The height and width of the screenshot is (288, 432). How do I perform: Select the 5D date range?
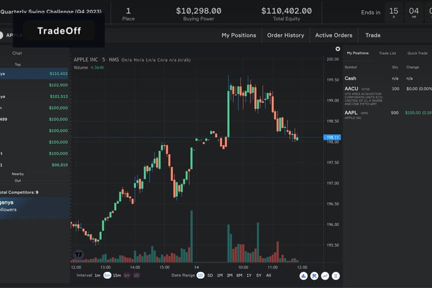210,275
